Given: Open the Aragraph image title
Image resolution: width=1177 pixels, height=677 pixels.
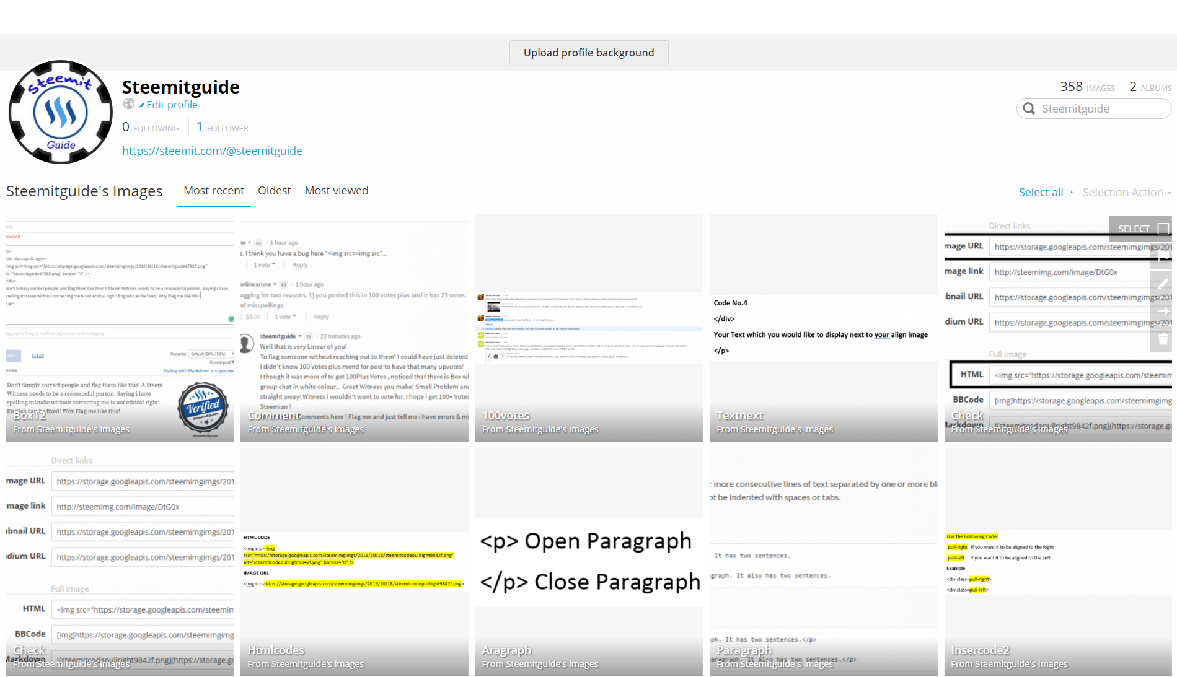Looking at the screenshot, I should coord(506,650).
